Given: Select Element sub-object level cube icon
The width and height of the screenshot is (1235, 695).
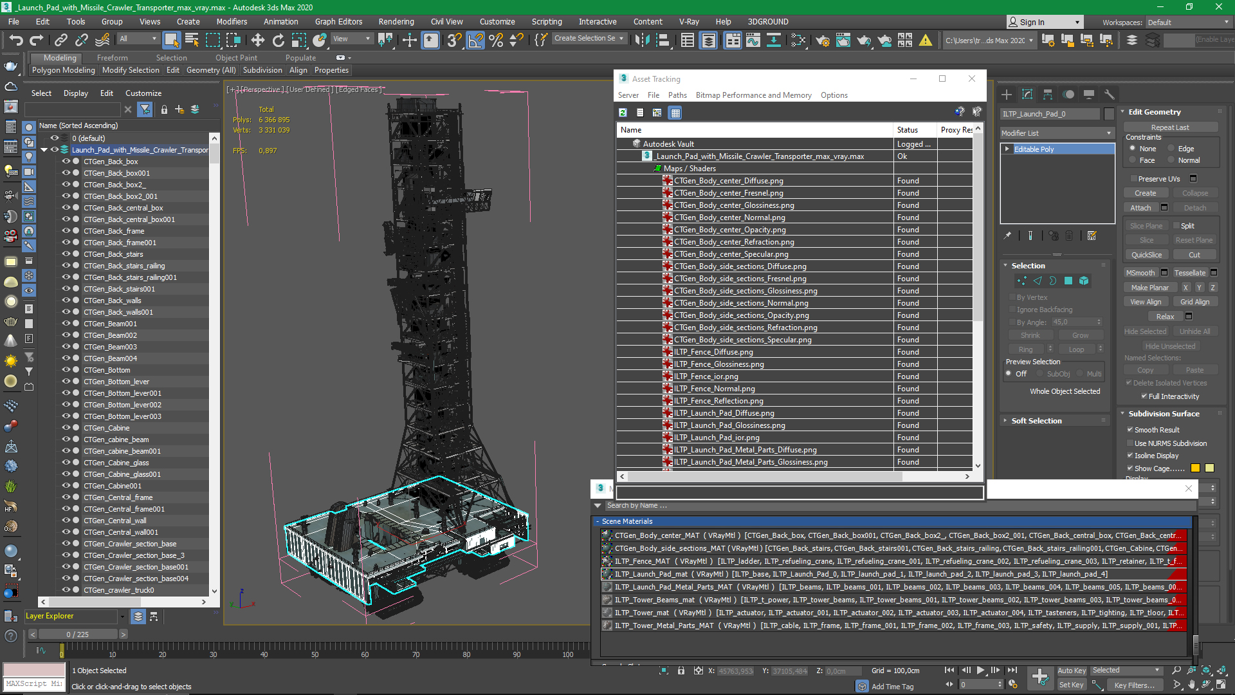Looking at the screenshot, I should (x=1084, y=281).
